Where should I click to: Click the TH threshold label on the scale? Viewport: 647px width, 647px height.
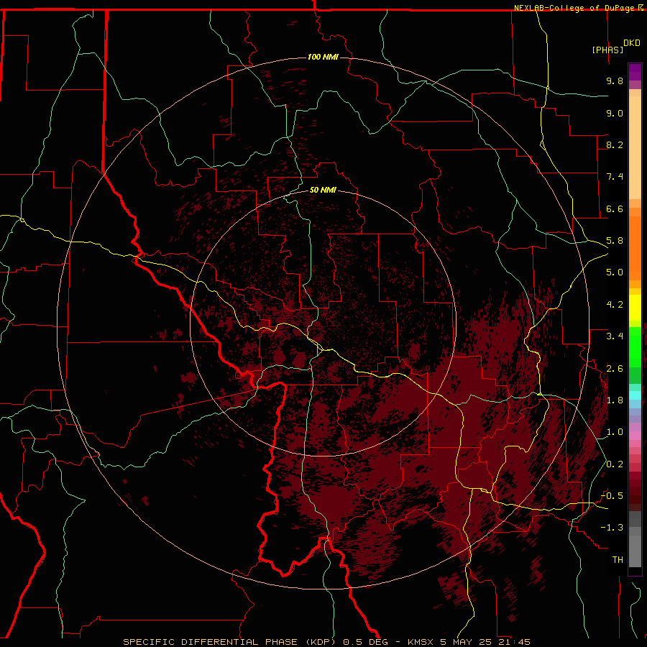click(618, 560)
